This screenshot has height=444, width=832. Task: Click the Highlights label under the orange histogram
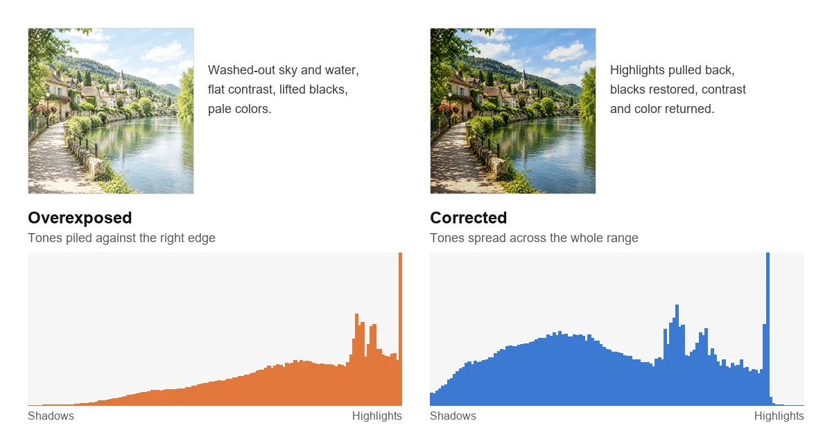coord(377,416)
